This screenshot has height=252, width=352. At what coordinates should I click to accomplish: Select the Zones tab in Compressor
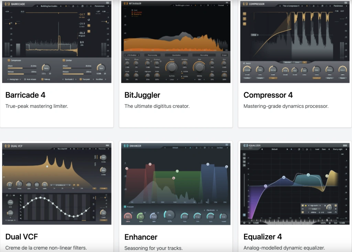297,62
